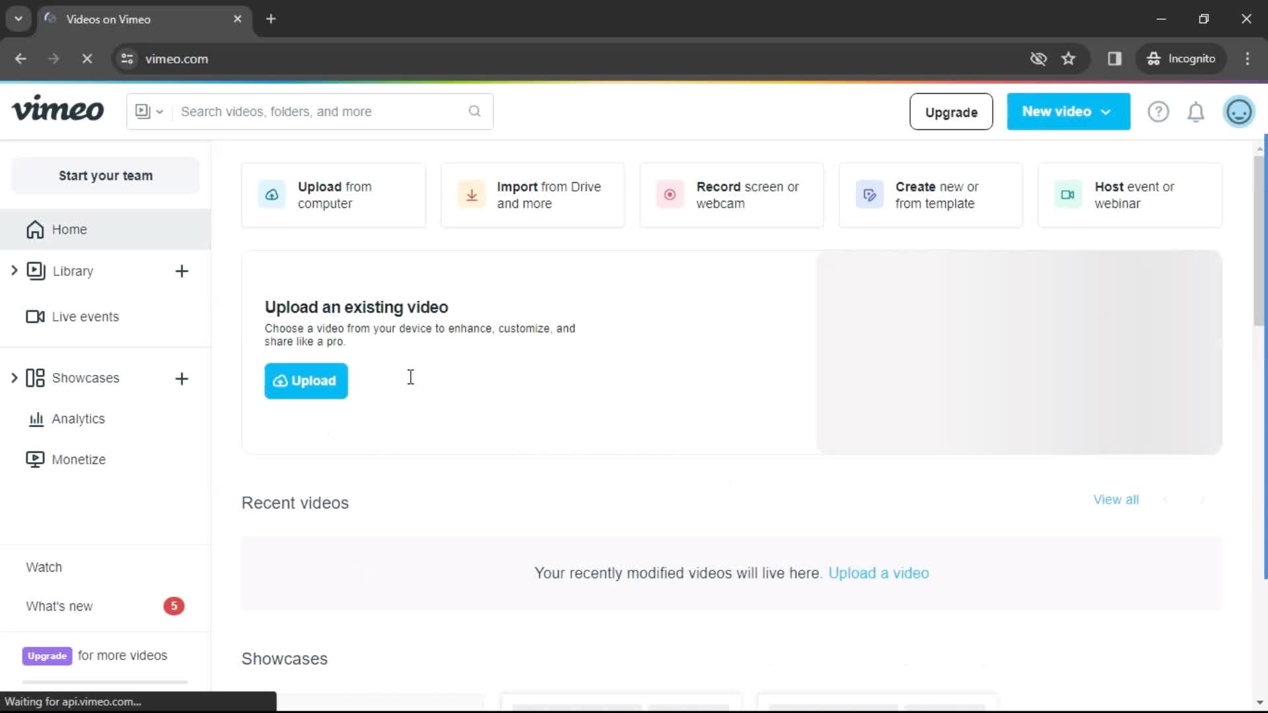Click the Monetize screen icon
This screenshot has width=1268, height=713.
point(35,459)
